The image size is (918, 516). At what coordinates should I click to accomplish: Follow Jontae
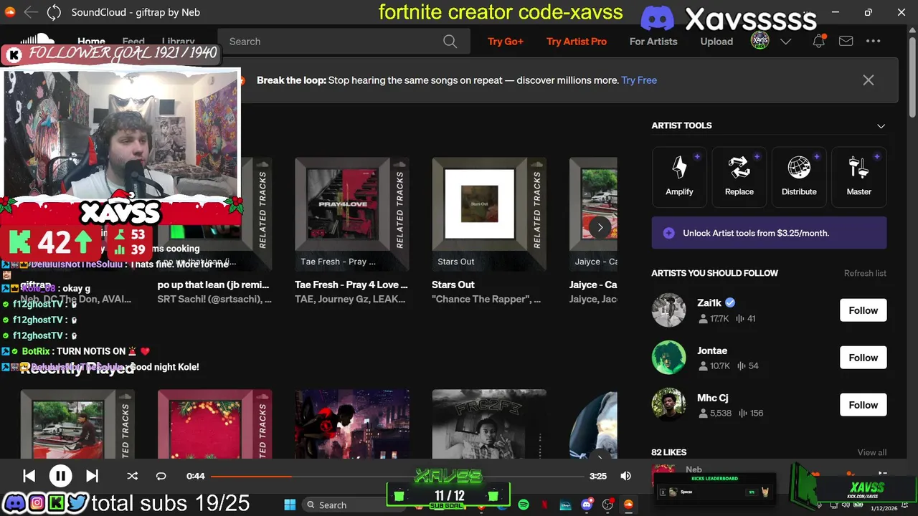(863, 358)
